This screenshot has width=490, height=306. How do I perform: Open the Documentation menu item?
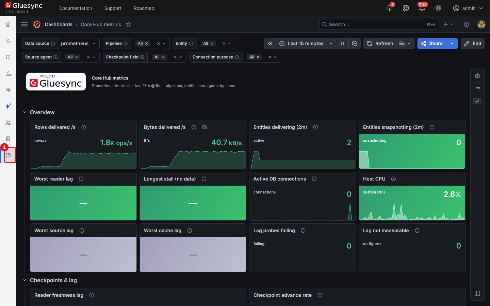[76, 8]
